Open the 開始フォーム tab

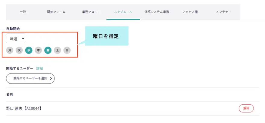pos(56,12)
